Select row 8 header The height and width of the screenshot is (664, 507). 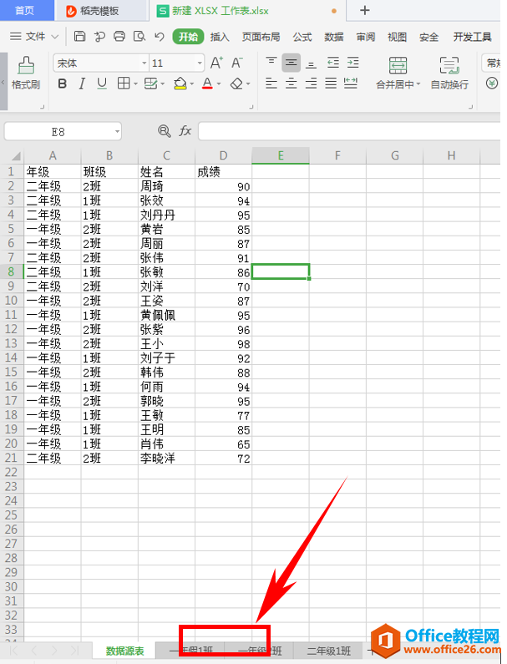[x=12, y=272]
